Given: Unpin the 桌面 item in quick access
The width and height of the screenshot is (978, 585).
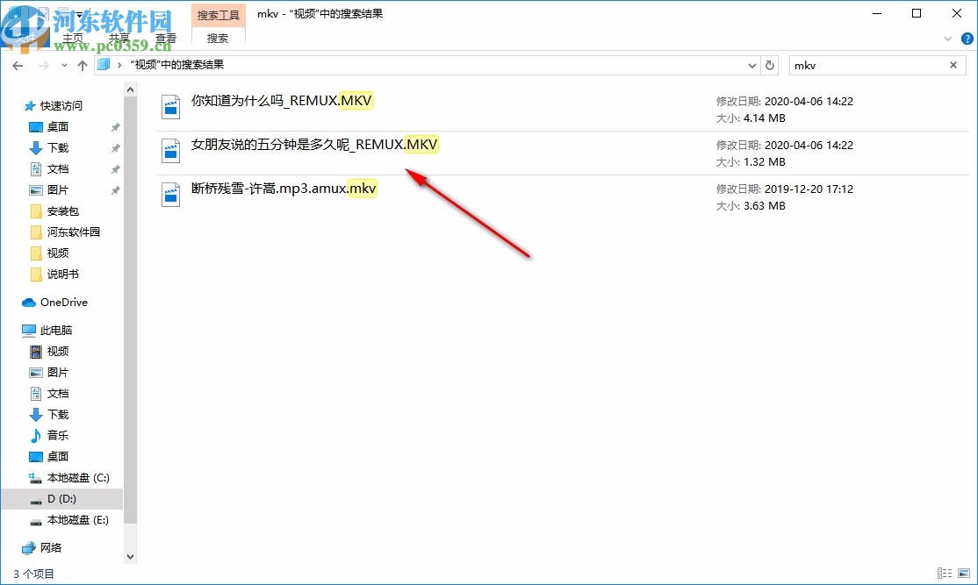Looking at the screenshot, I should [x=113, y=126].
